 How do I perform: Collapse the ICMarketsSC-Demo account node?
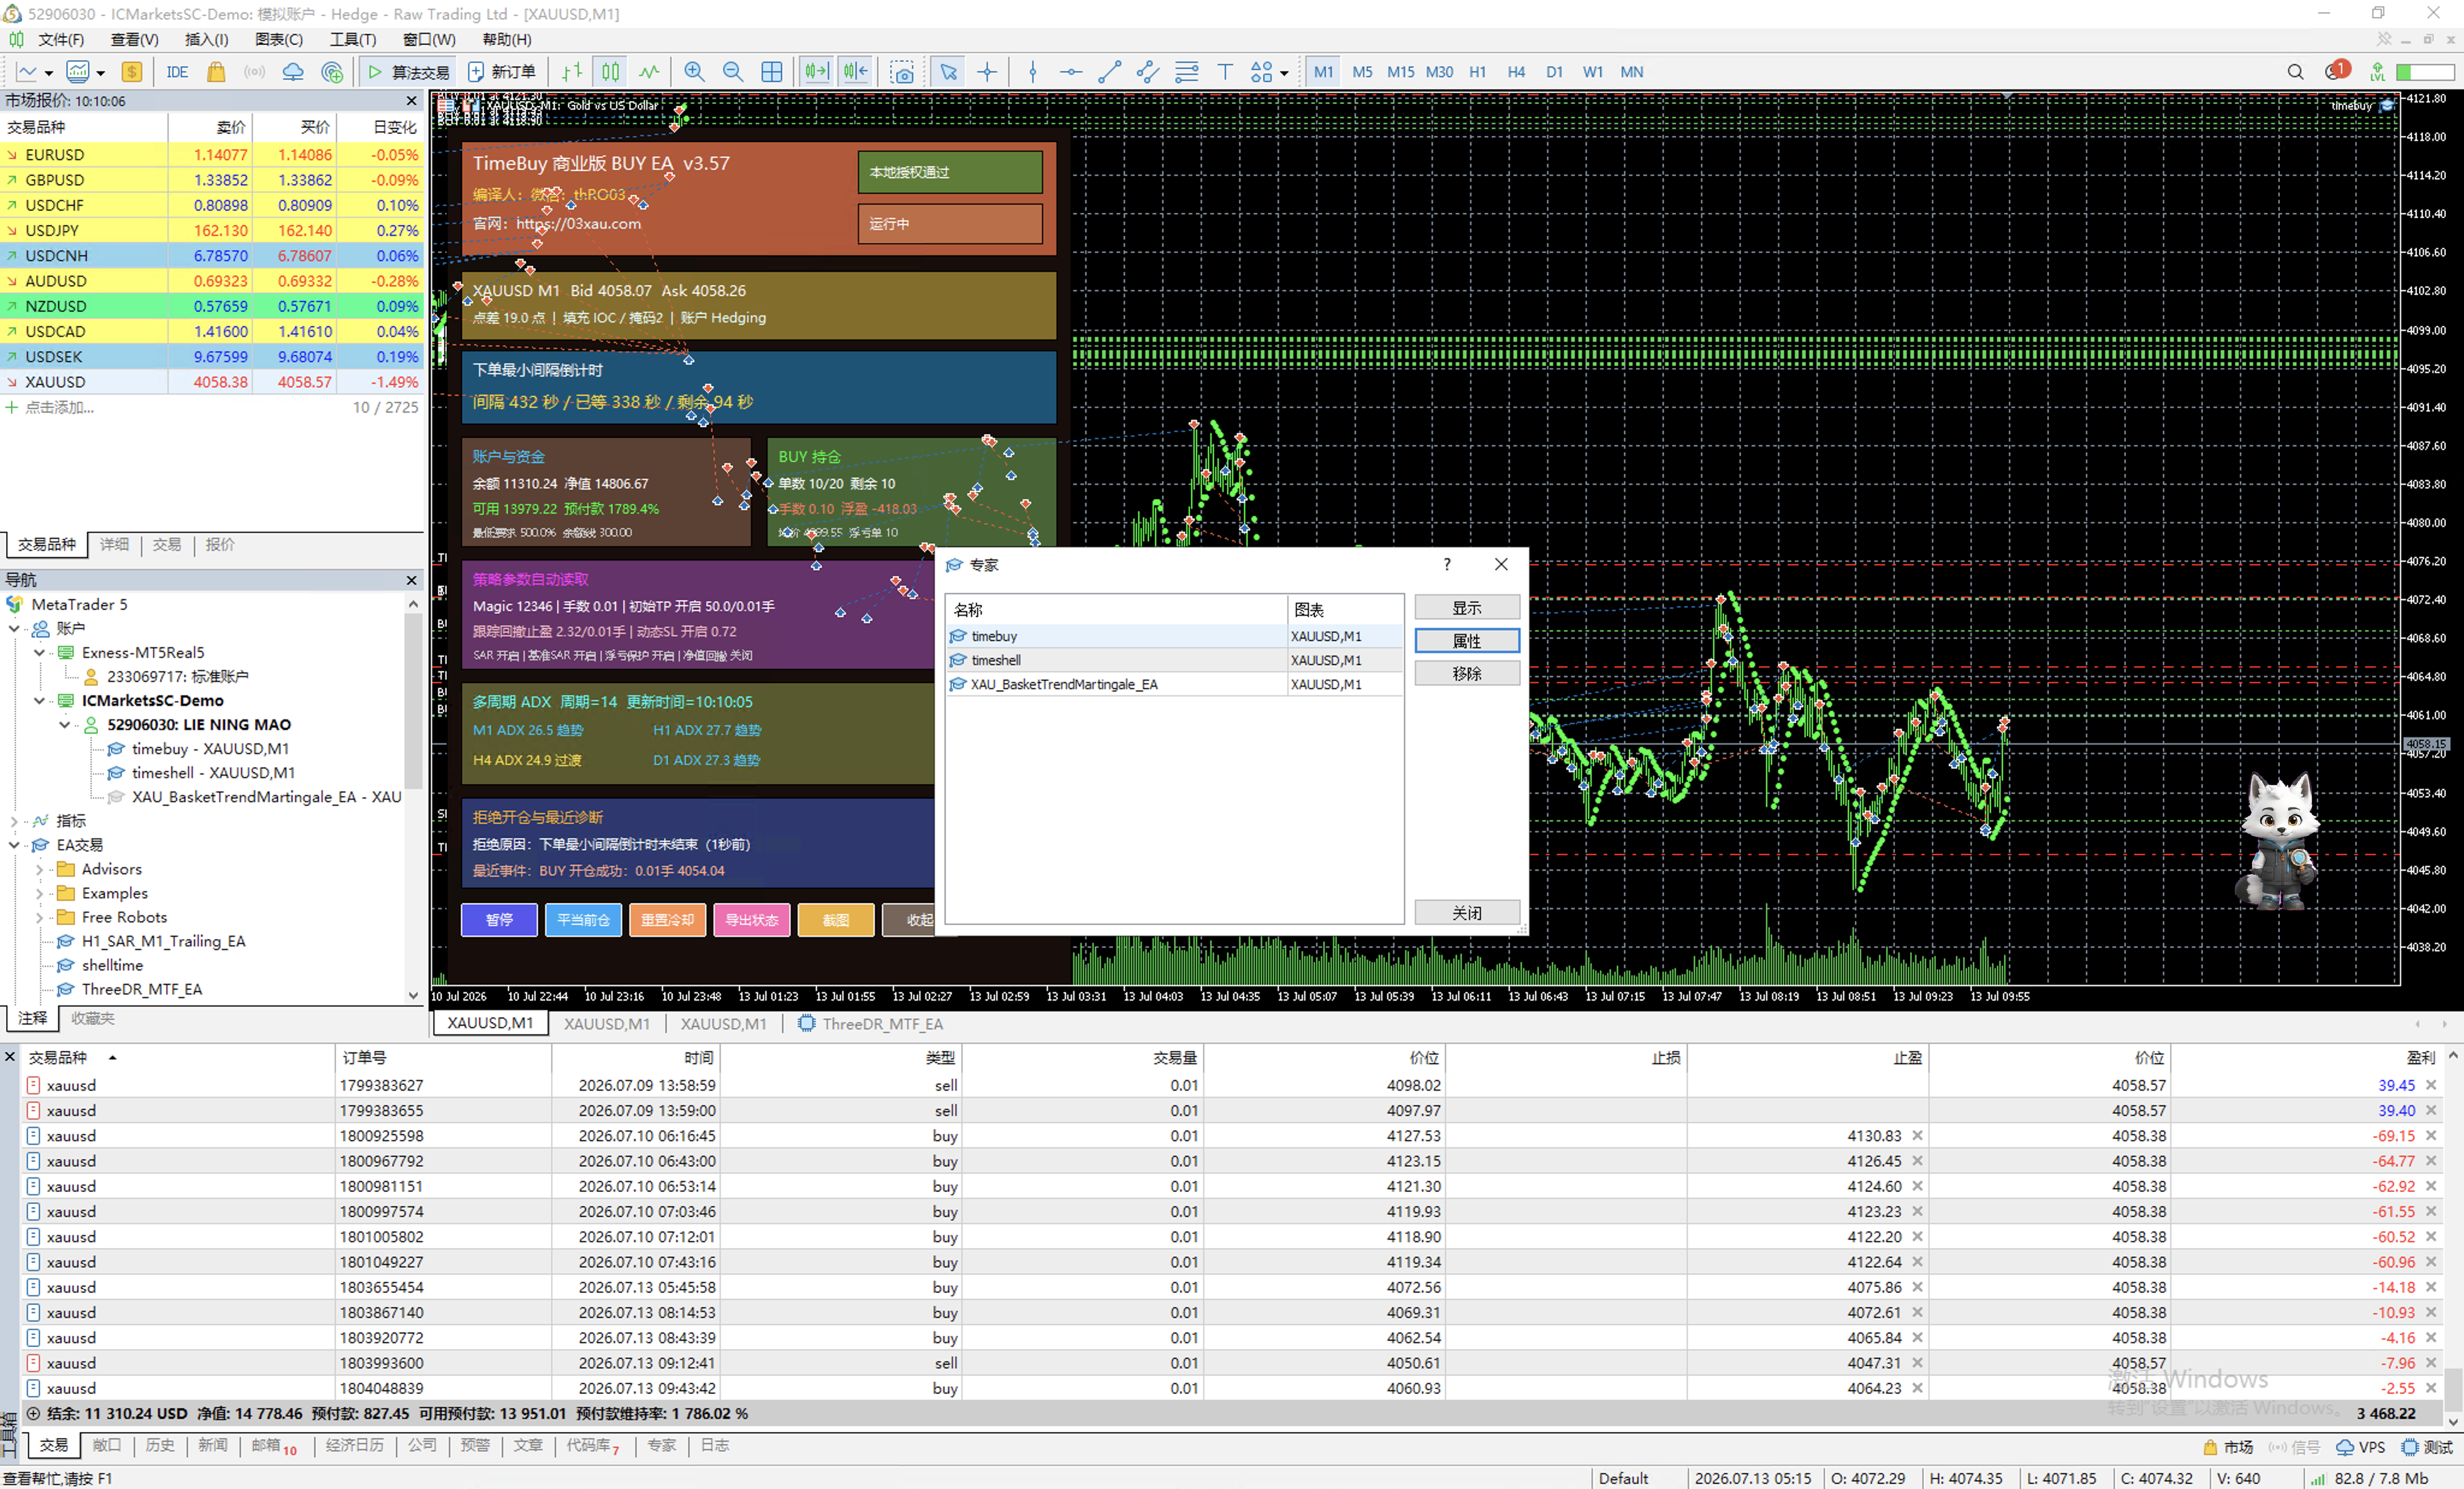[x=40, y=701]
